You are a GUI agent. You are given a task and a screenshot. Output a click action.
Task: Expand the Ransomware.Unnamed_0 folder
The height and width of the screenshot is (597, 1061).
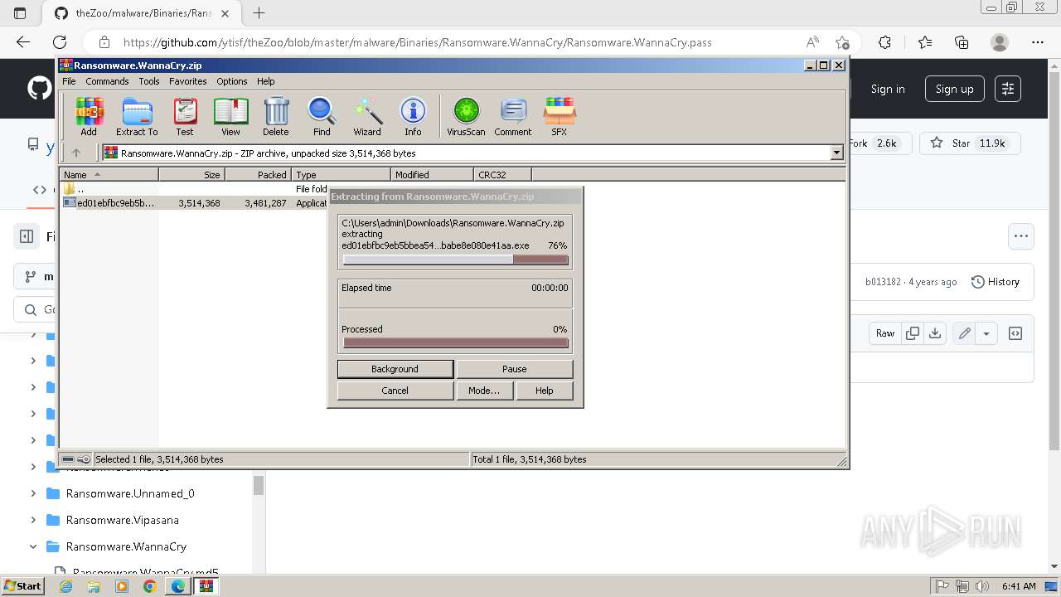(33, 493)
